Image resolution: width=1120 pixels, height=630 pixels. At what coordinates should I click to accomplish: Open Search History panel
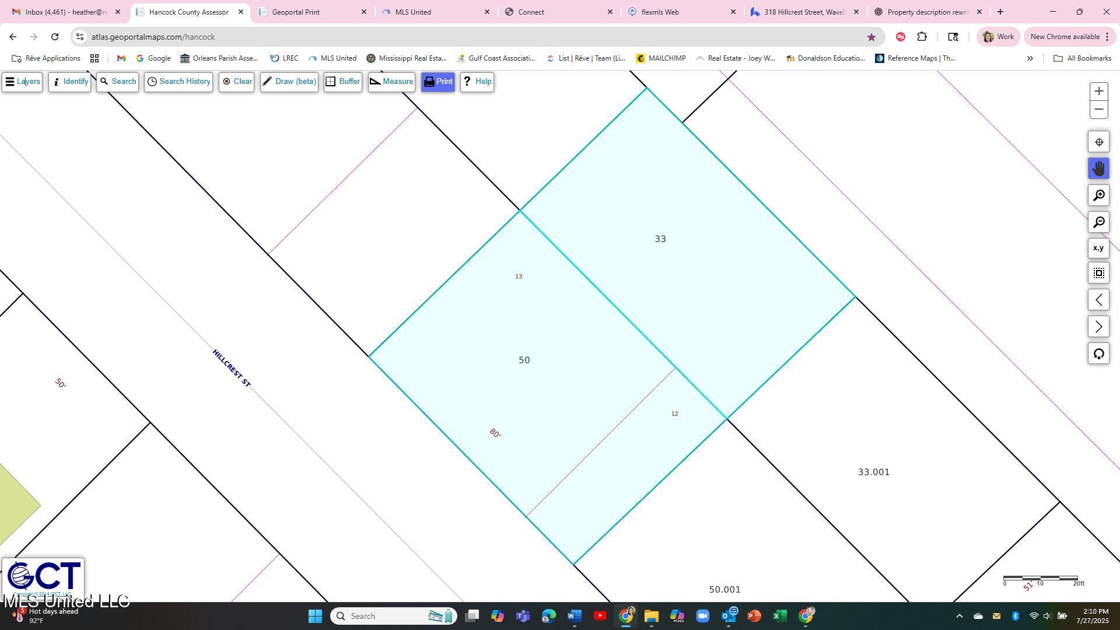coord(178,82)
